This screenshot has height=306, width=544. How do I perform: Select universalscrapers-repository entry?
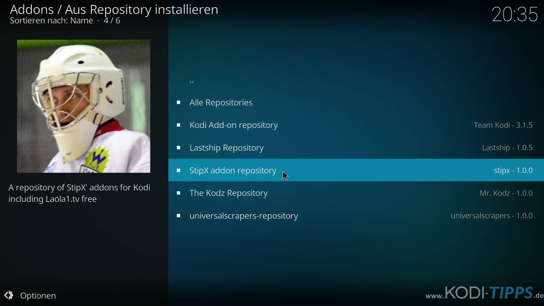356,215
